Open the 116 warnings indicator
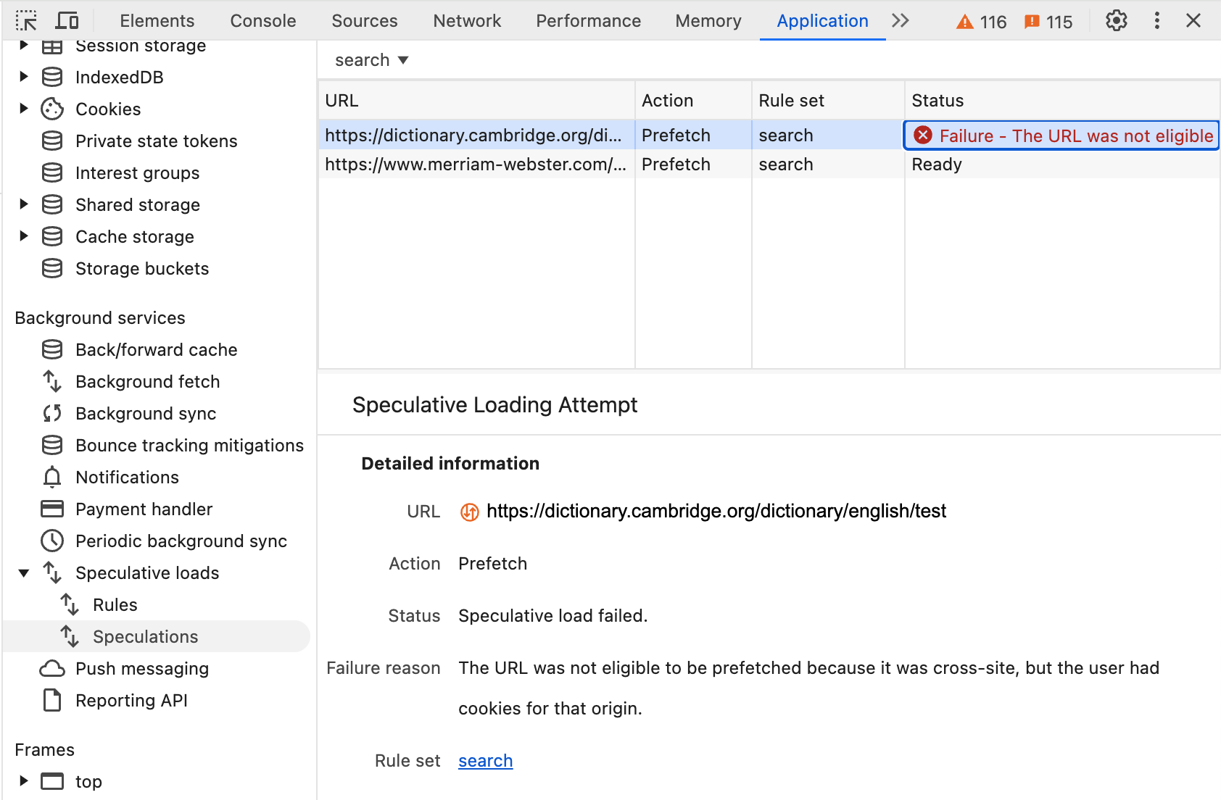The image size is (1221, 800). 981,21
